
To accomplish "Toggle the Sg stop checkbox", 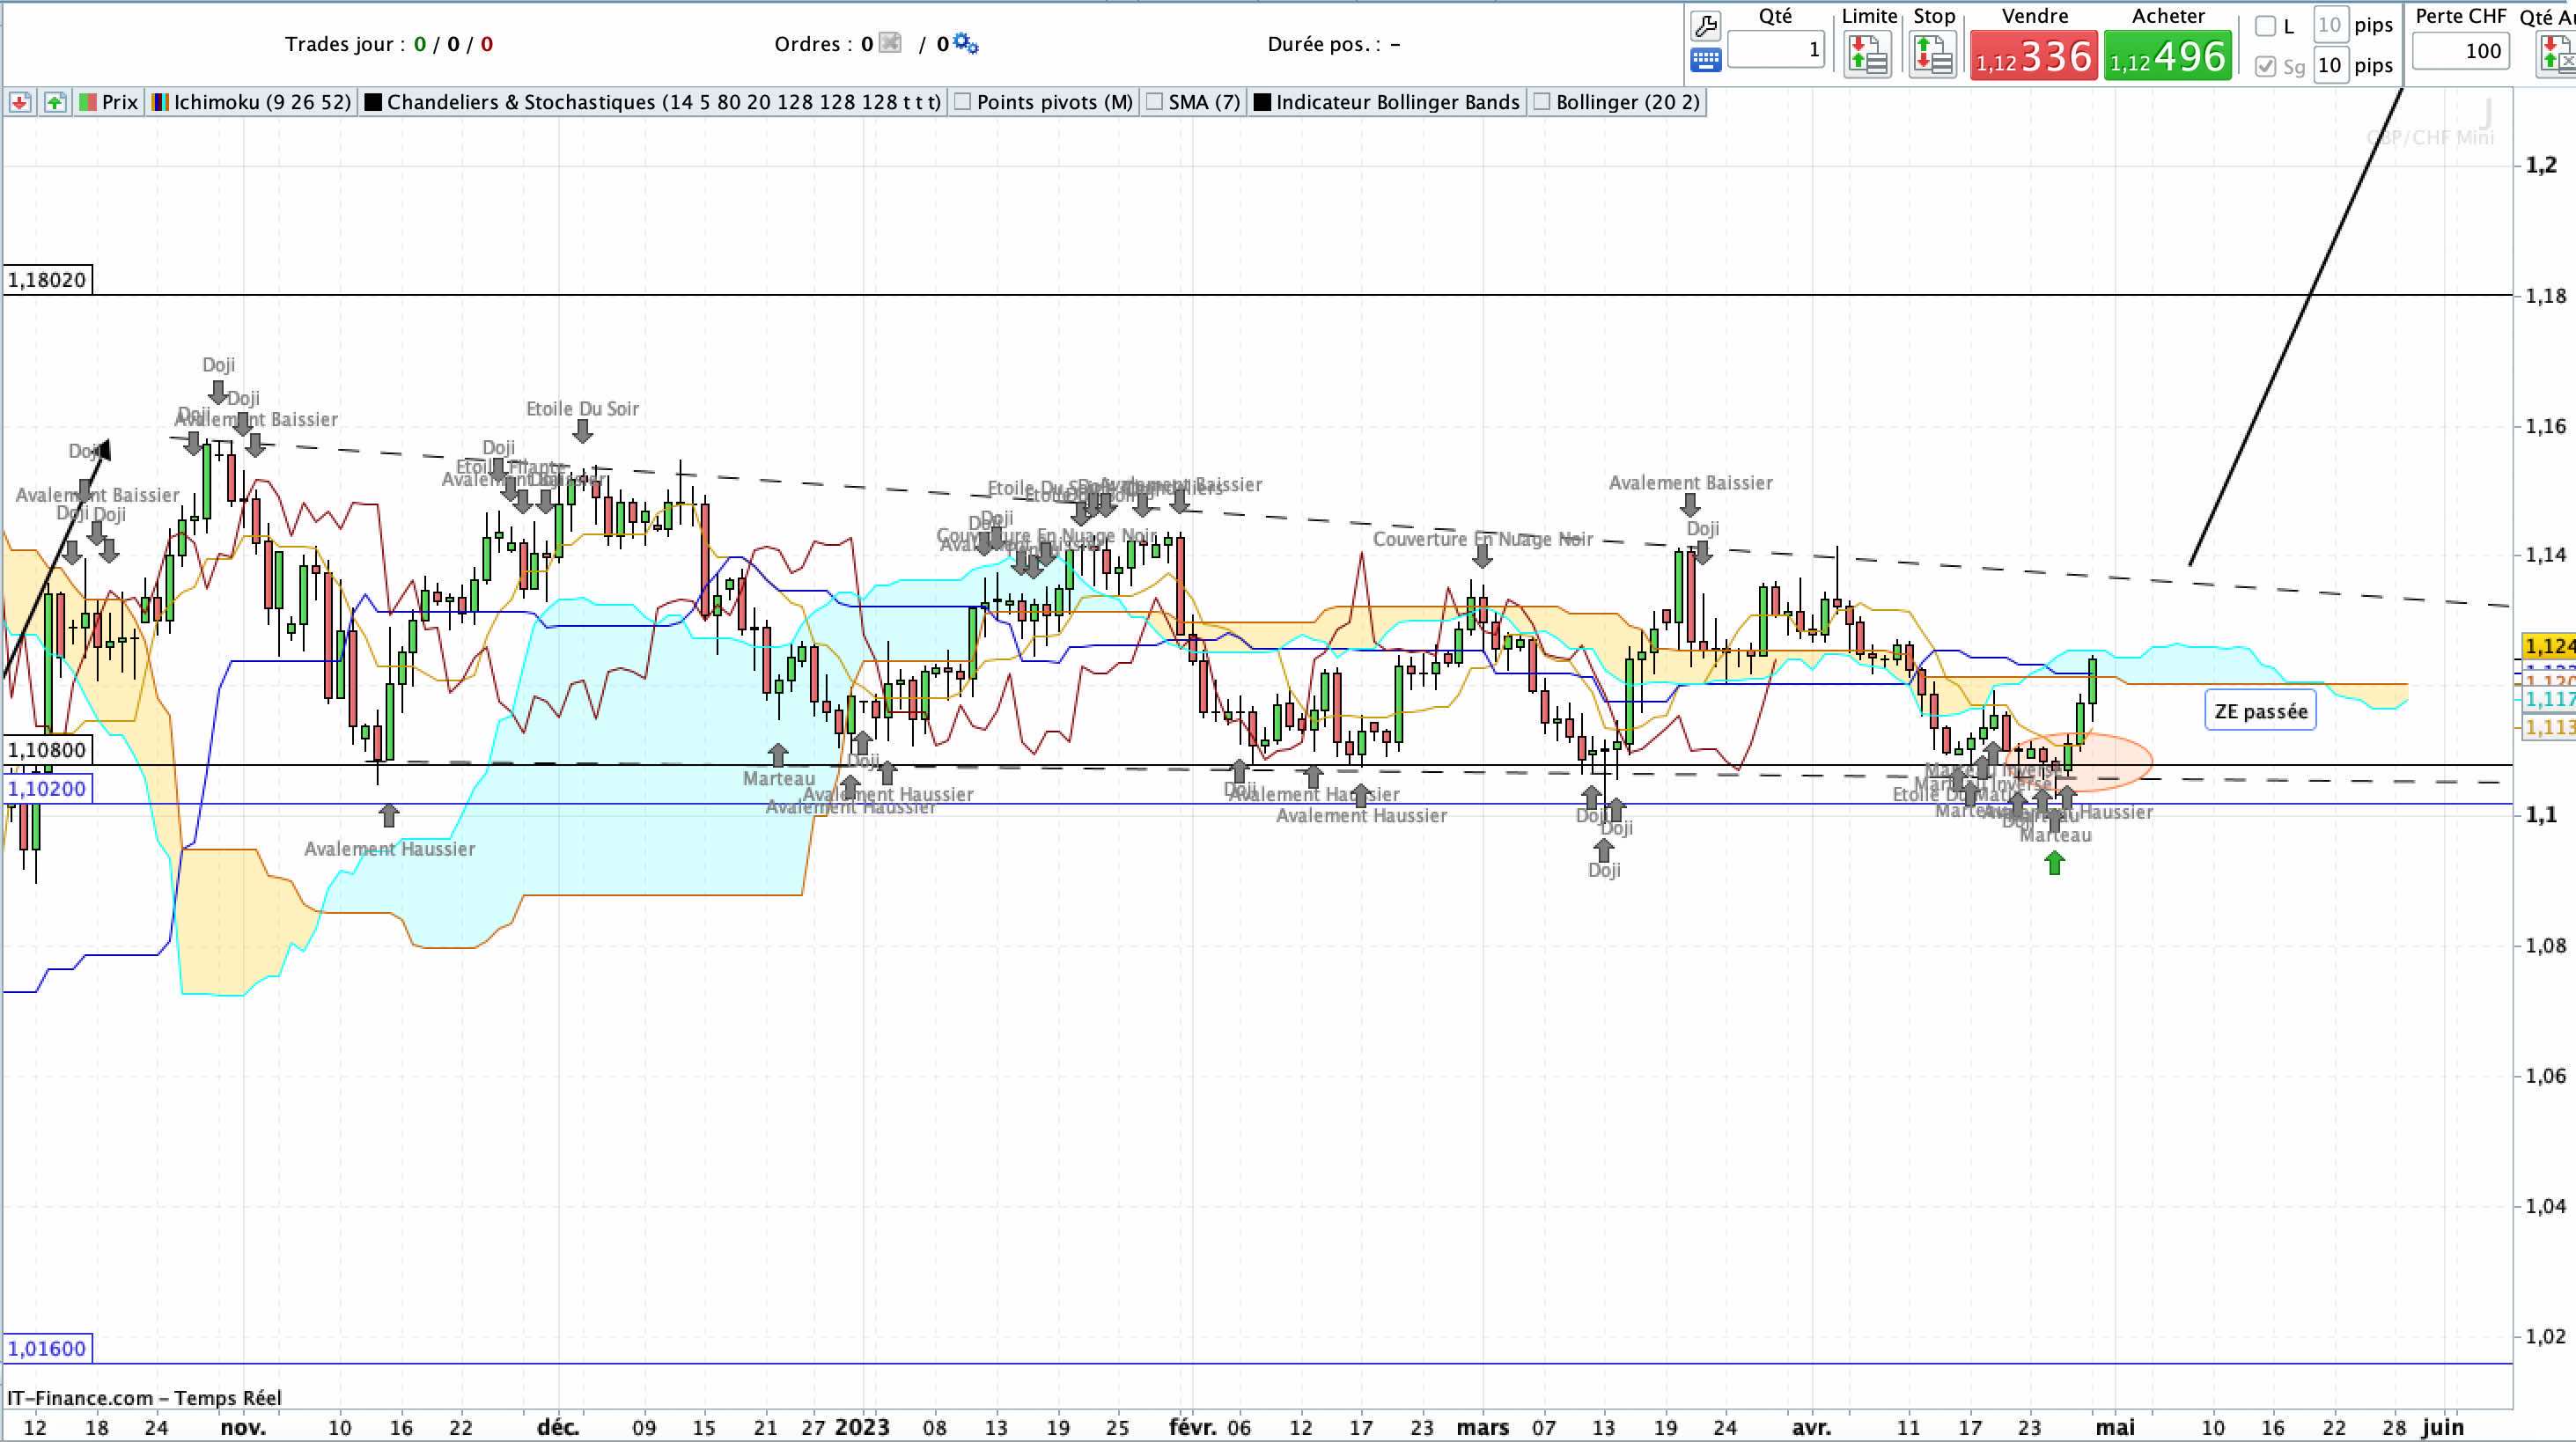I will (2265, 66).
